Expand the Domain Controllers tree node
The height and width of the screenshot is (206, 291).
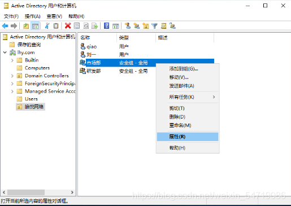pyautogui.click(x=12, y=76)
